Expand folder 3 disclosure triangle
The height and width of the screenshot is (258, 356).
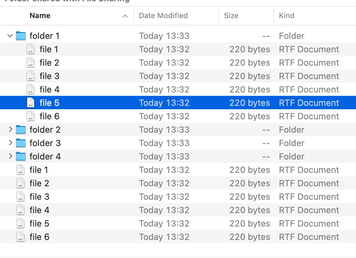[10, 143]
